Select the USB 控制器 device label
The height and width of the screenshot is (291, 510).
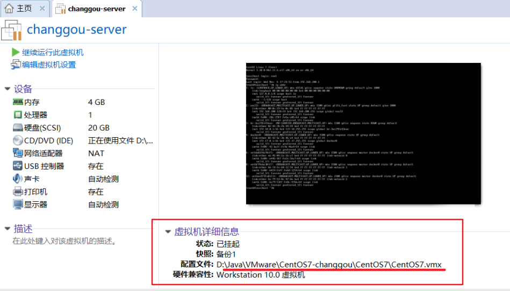[44, 166]
